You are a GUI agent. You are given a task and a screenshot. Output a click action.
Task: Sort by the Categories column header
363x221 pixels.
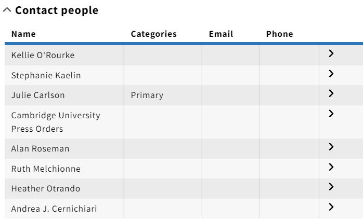(x=154, y=34)
